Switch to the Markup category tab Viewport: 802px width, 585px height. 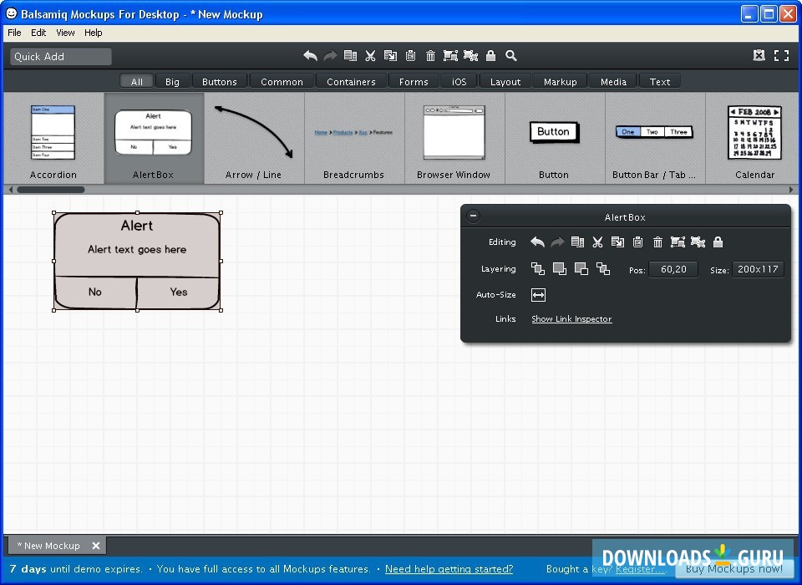point(560,81)
